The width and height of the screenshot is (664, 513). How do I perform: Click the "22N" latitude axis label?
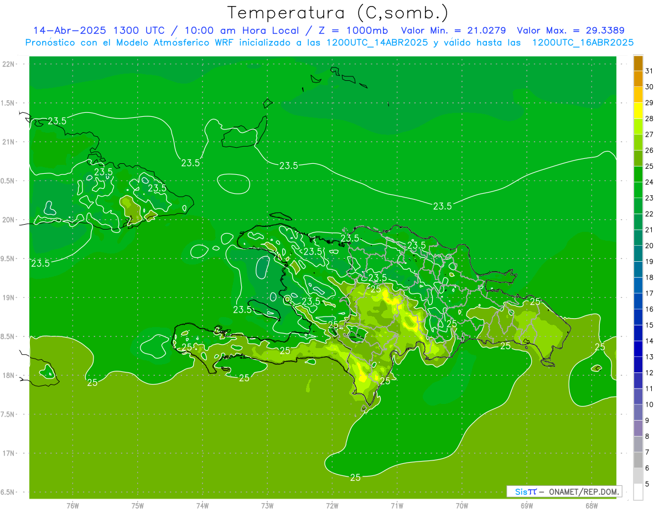coord(8,64)
